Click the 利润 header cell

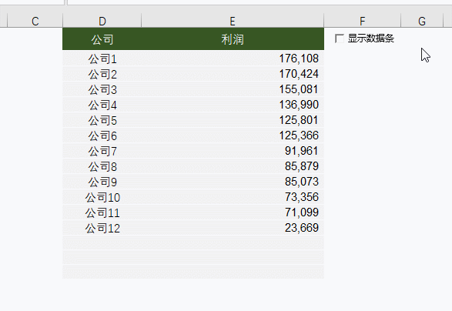[233, 39]
